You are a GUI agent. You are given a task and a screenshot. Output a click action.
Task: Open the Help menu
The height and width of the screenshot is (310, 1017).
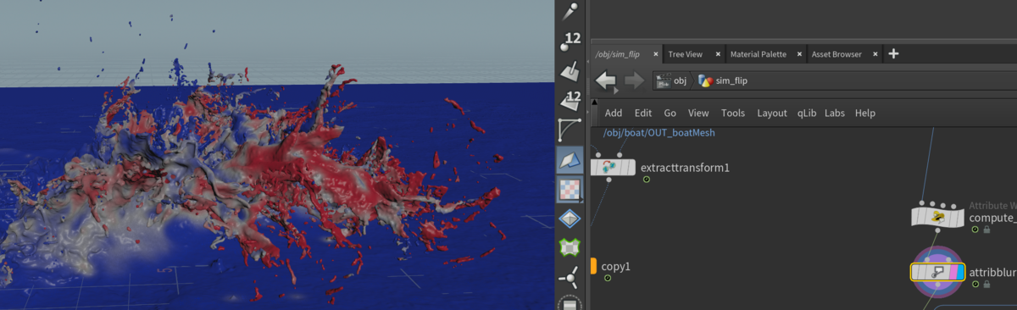pos(865,113)
